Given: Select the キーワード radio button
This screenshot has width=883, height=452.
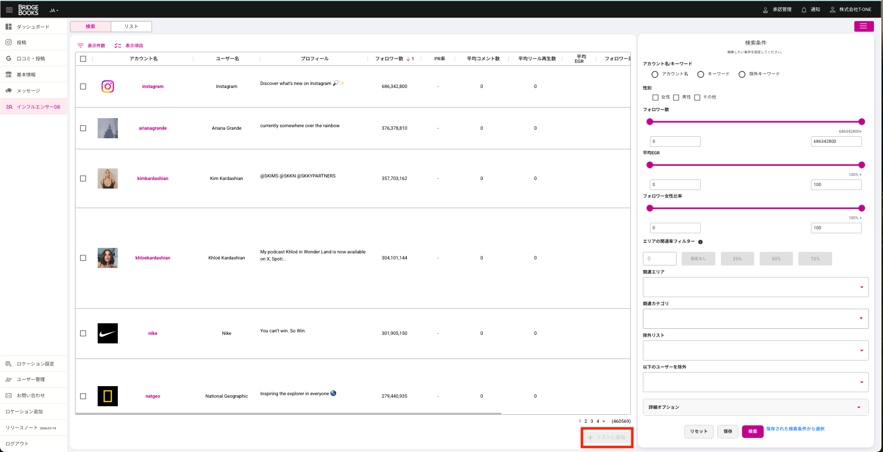Looking at the screenshot, I should click(x=700, y=74).
